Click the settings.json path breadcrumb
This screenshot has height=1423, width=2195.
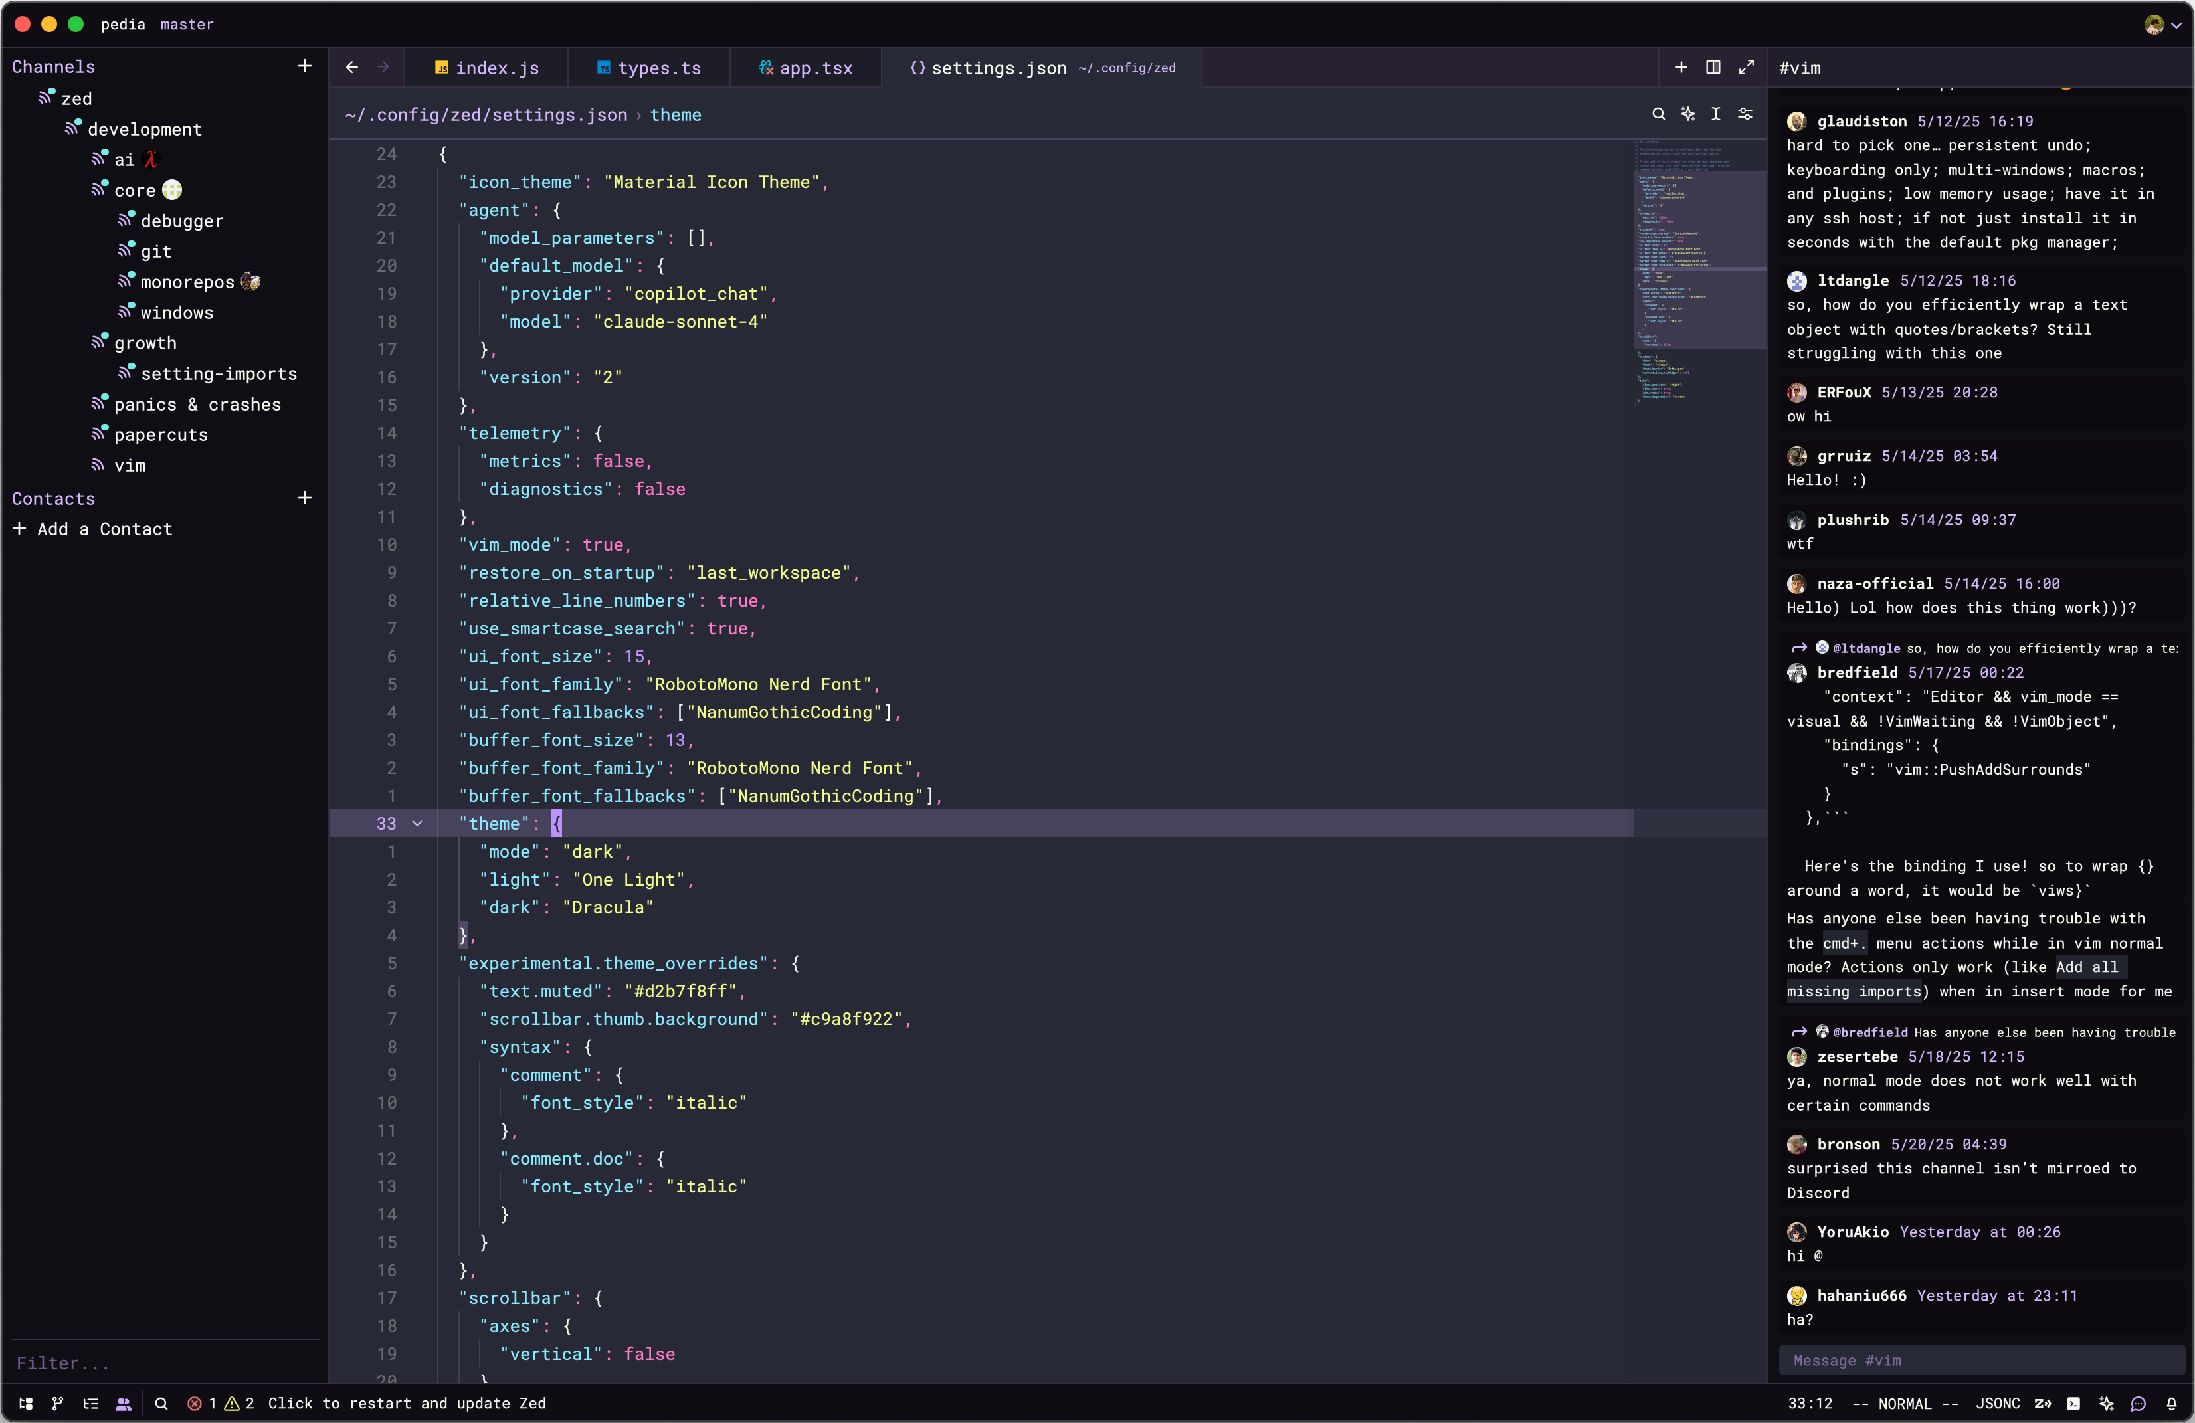486,114
